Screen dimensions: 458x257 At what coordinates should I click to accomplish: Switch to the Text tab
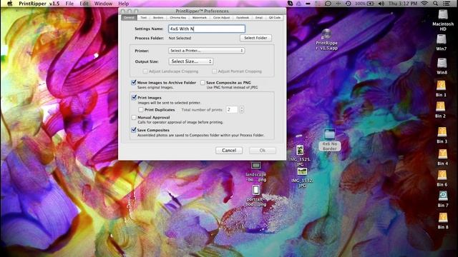(x=144, y=18)
